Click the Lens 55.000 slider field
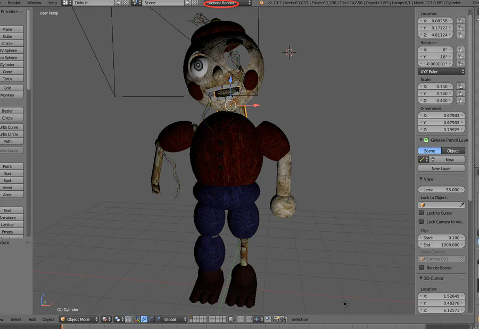The width and height of the screenshot is (479, 329). pyautogui.click(x=441, y=190)
